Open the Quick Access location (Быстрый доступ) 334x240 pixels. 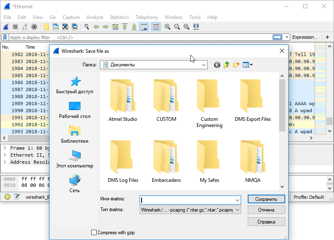[75, 85]
